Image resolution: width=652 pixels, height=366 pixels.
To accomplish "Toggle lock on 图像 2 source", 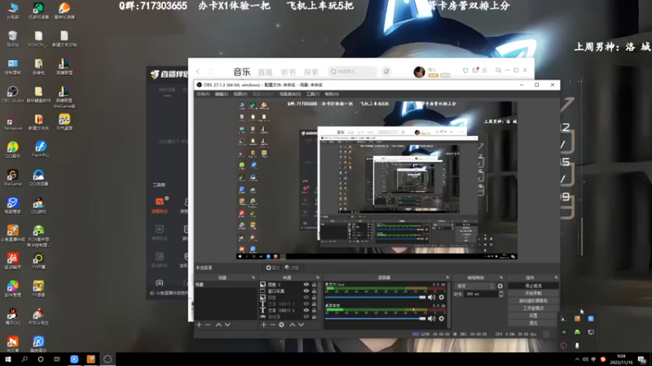I will coord(314,285).
